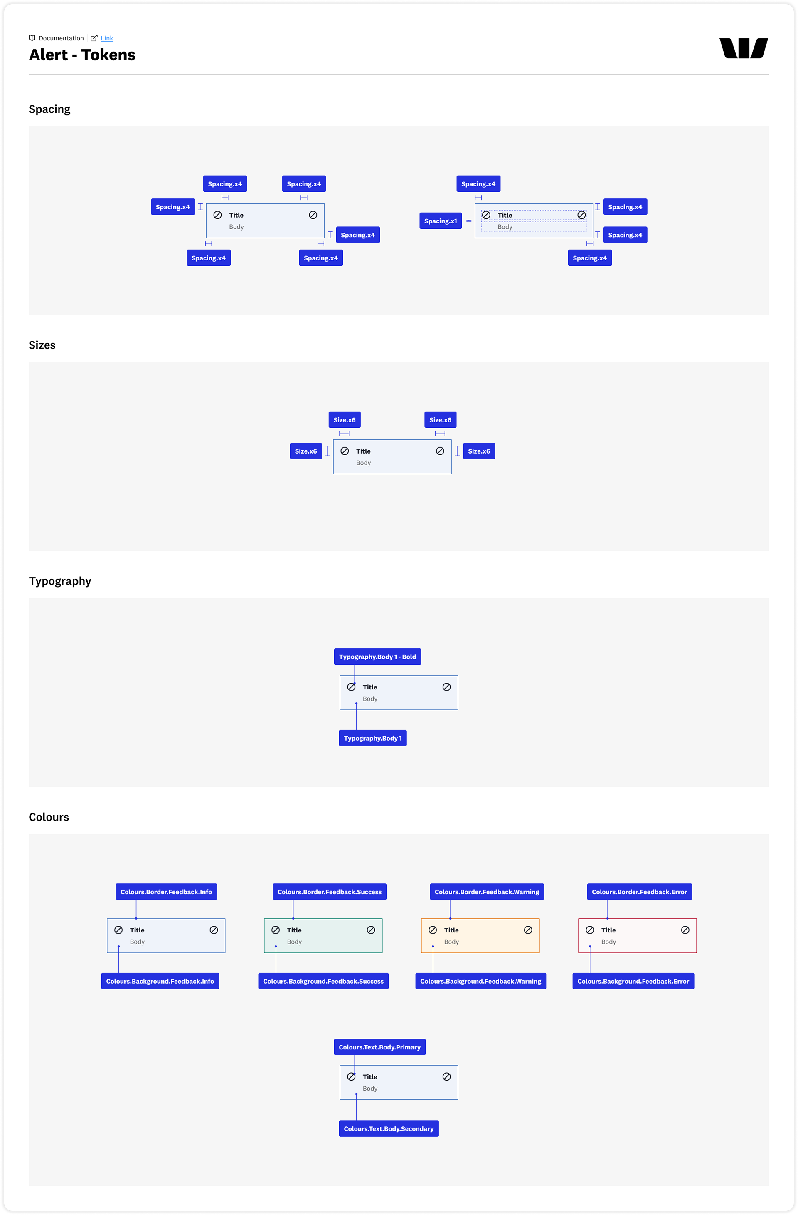
Task: Click the orange Warning alert box
Action: pos(480,936)
